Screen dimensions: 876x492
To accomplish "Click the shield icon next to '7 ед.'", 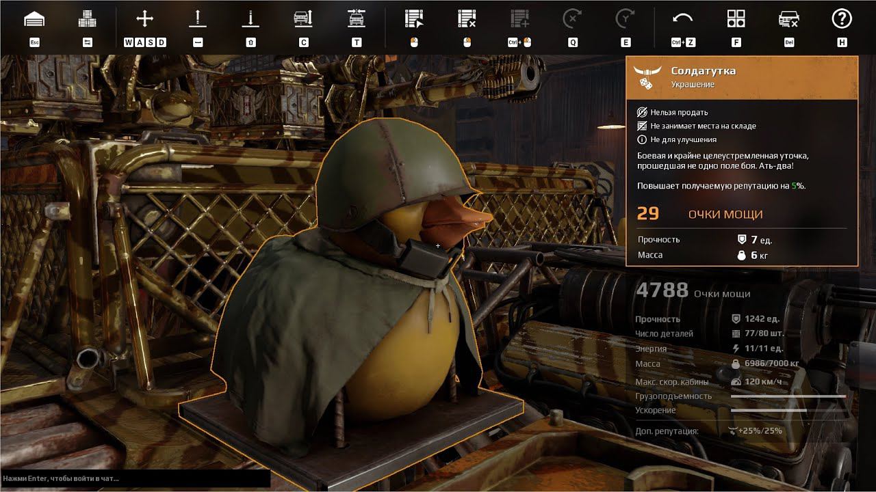I will [x=741, y=240].
